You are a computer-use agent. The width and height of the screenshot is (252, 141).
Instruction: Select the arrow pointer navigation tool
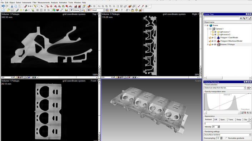click(x=41, y=6)
